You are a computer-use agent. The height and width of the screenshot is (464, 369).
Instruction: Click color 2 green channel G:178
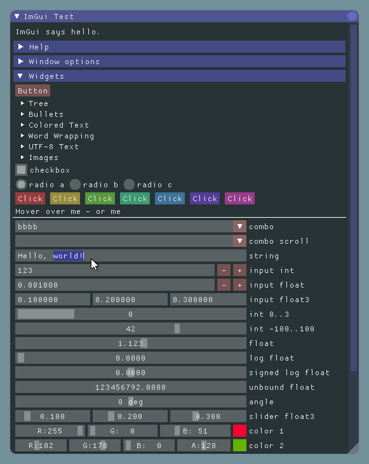pos(95,446)
